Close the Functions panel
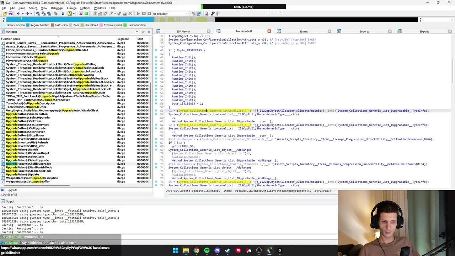The height and width of the screenshot is (256, 455). click(149, 32)
